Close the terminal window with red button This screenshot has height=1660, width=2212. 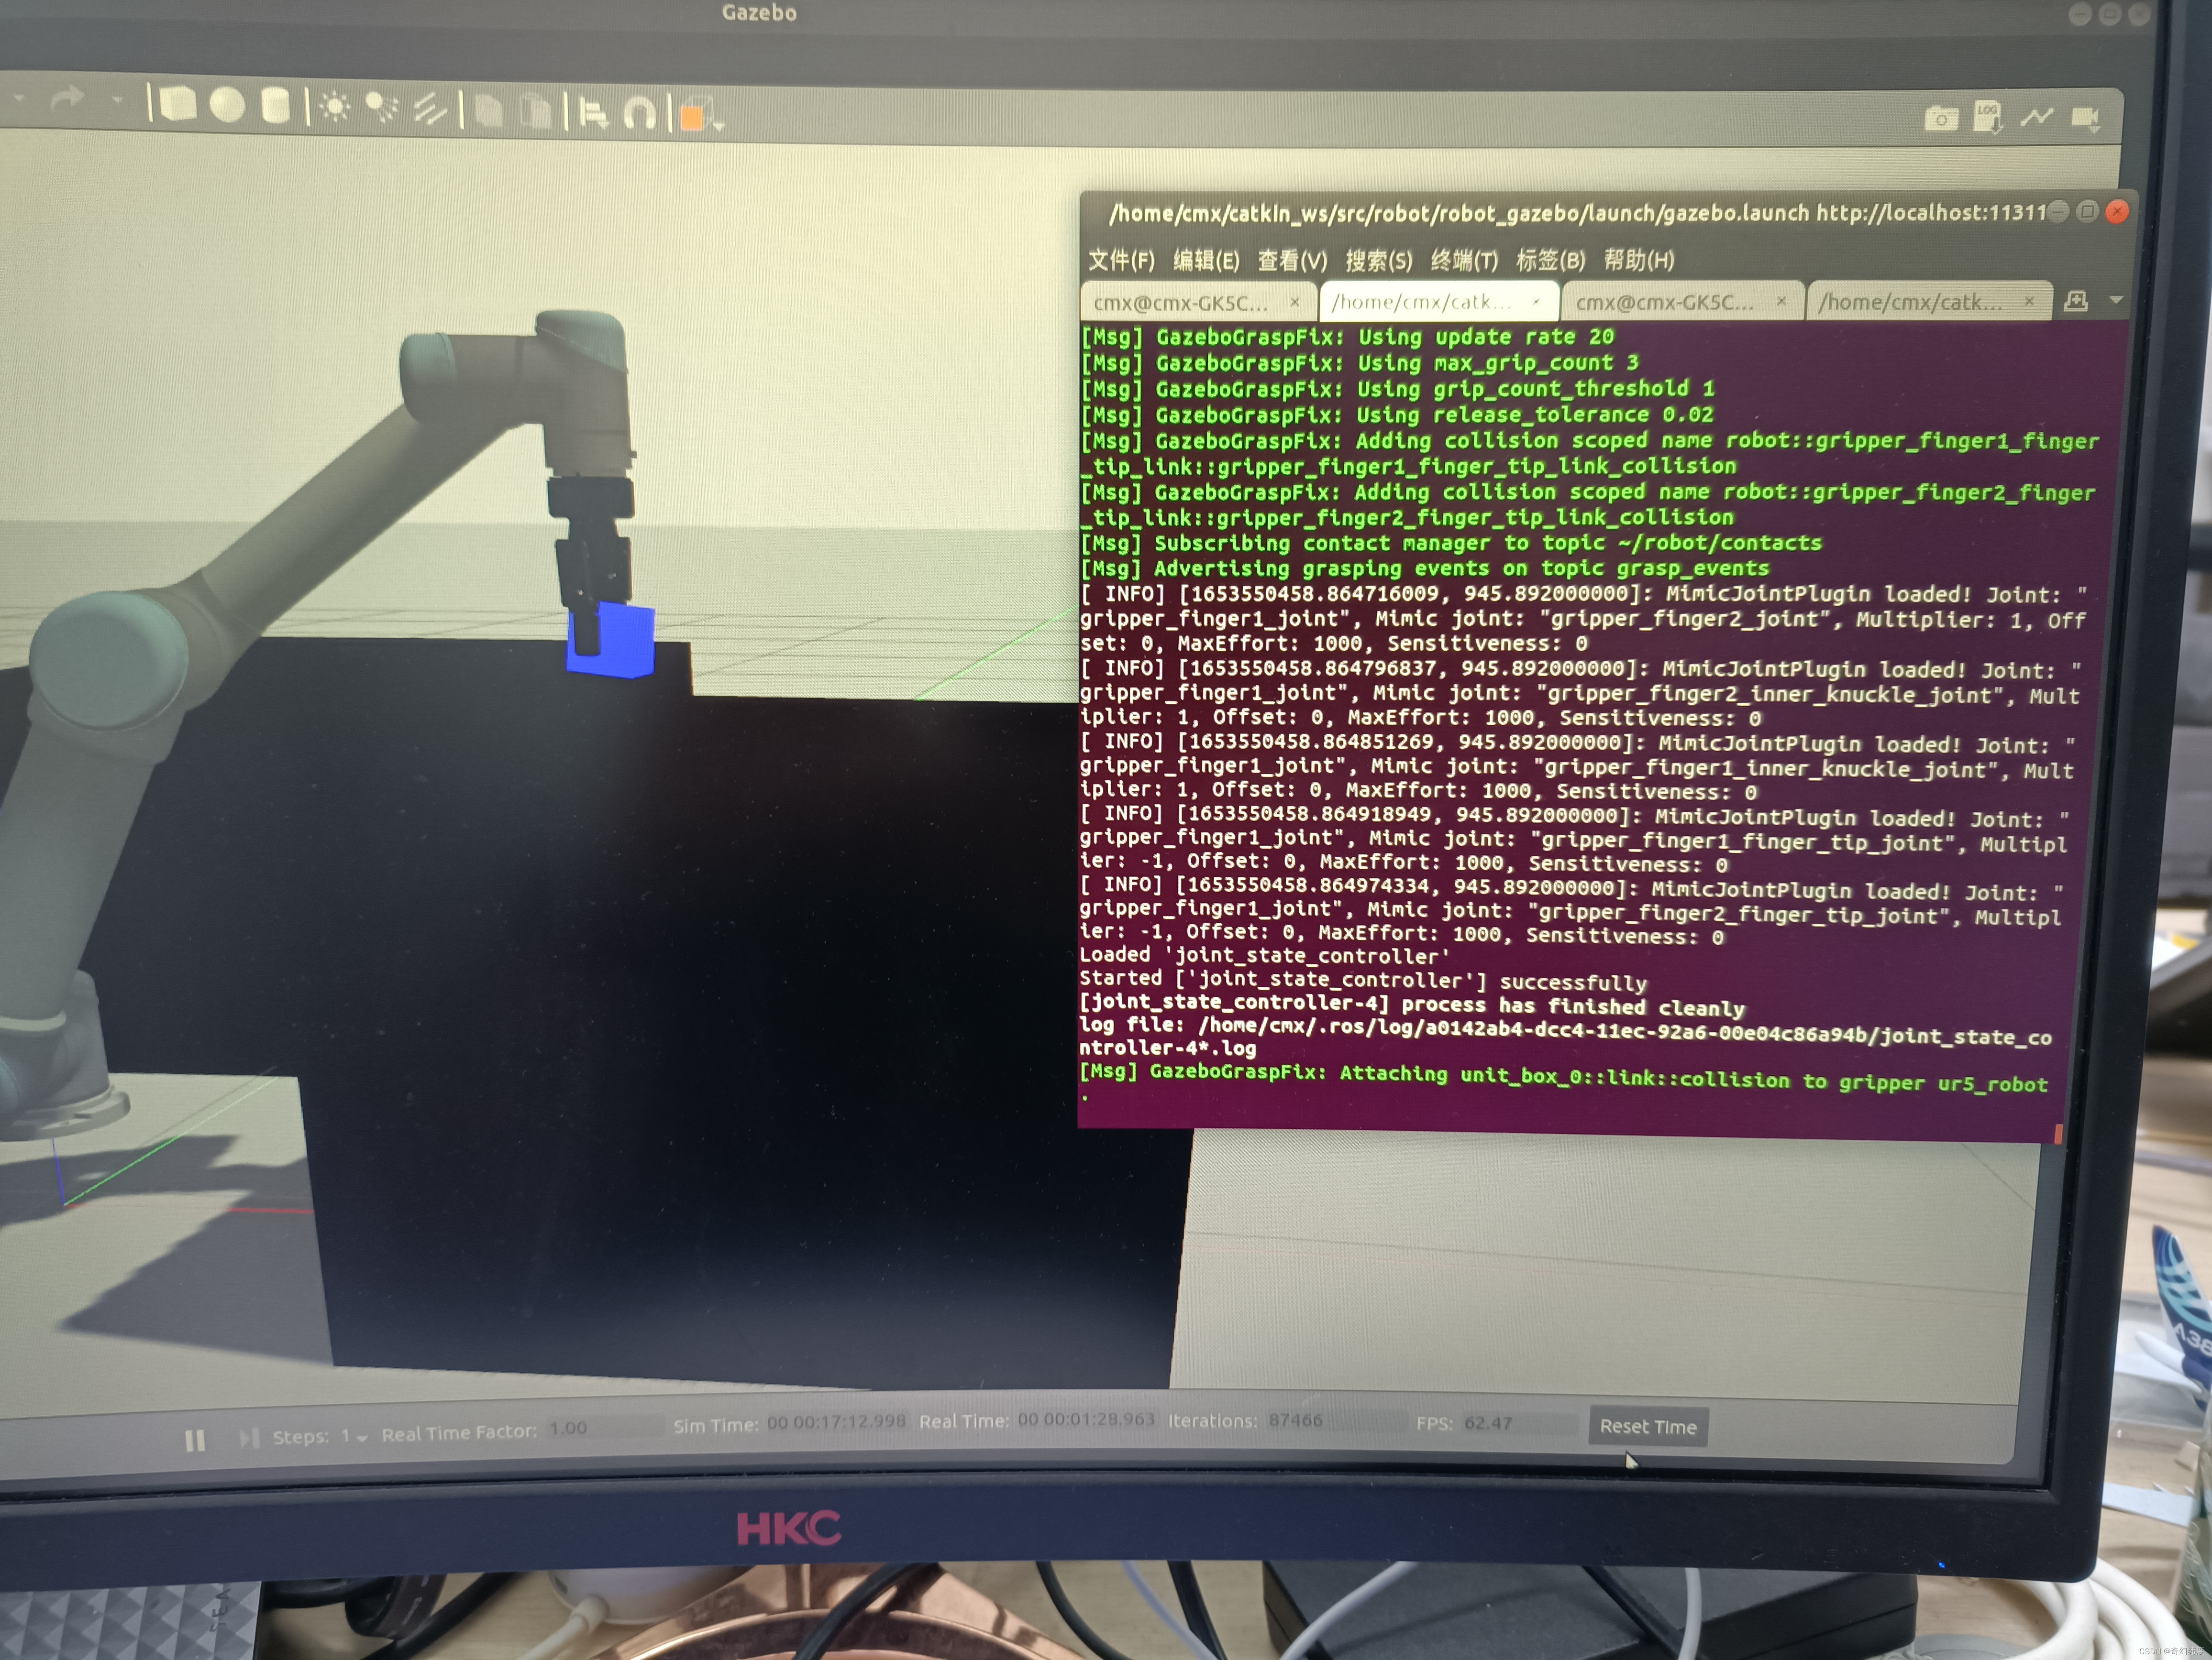click(x=2117, y=211)
